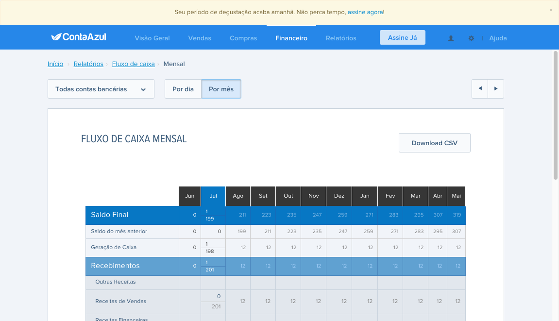Click the vertical page scrollbar
This screenshot has width=559, height=321.
click(x=556, y=116)
